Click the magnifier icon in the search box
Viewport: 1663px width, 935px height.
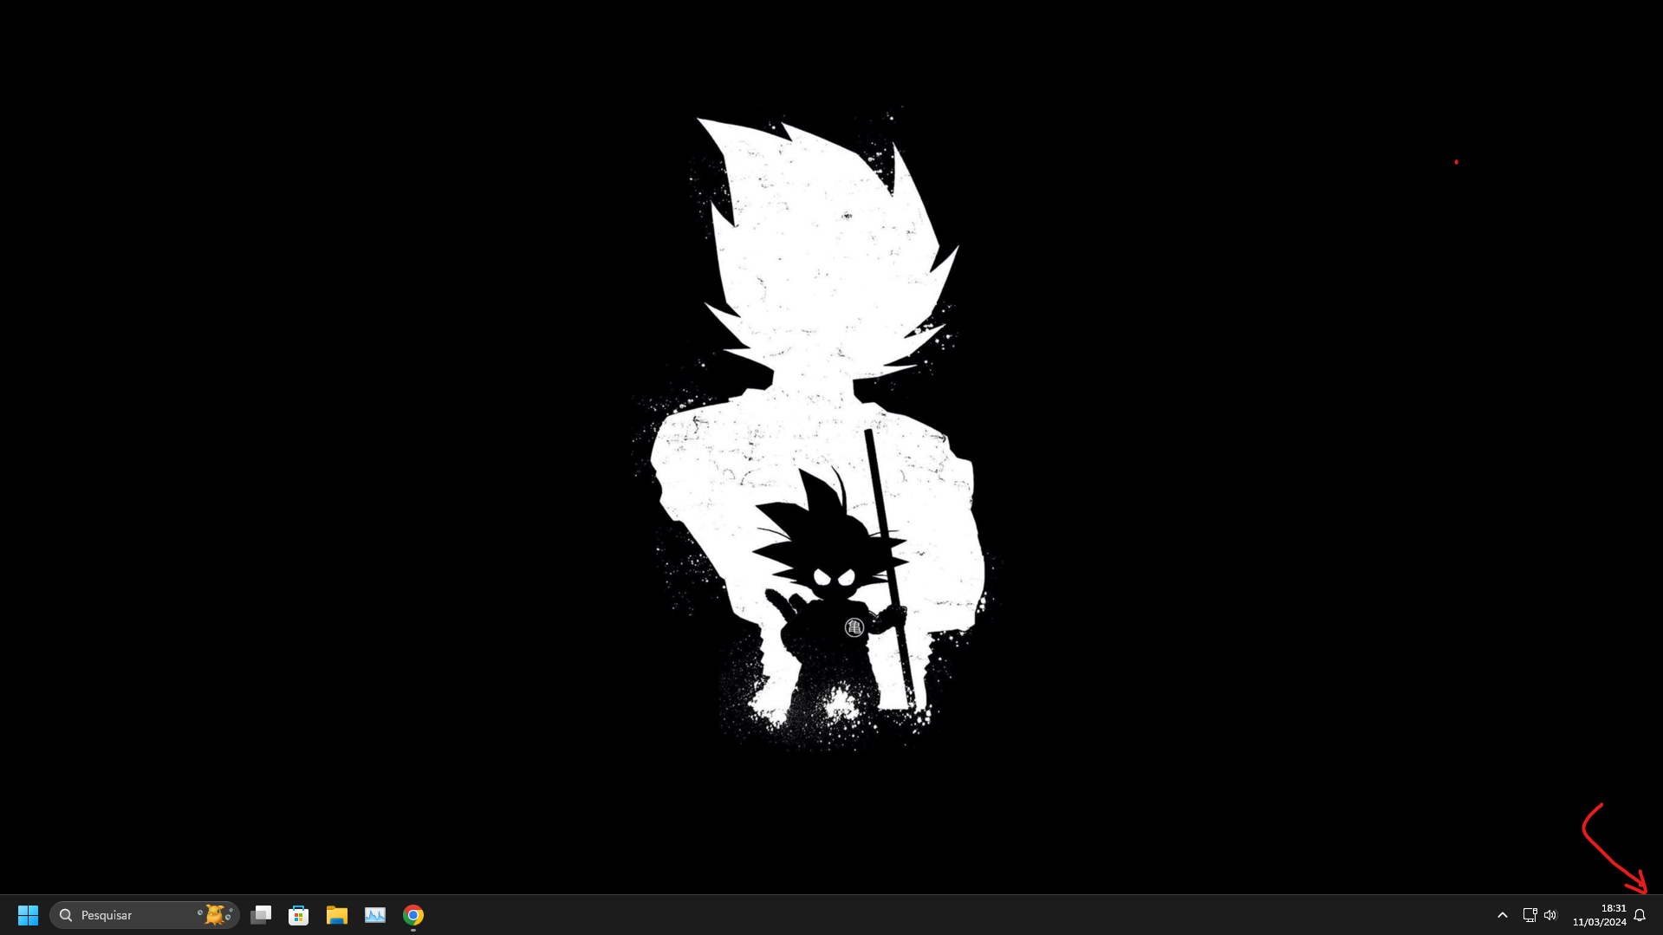pyautogui.click(x=66, y=915)
